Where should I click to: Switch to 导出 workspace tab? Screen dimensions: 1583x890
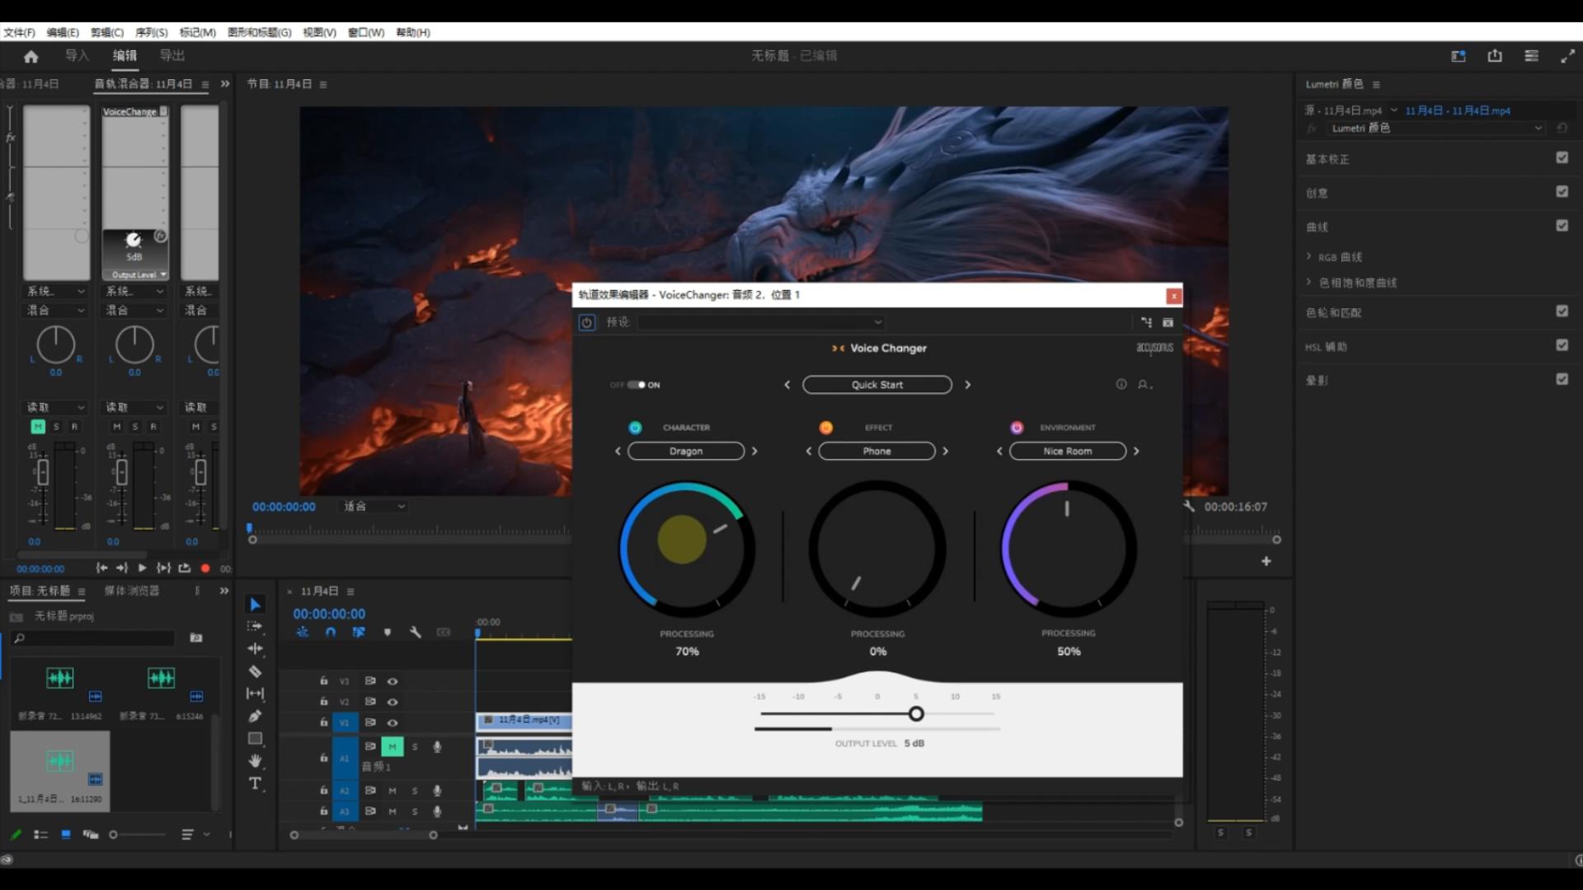(171, 55)
